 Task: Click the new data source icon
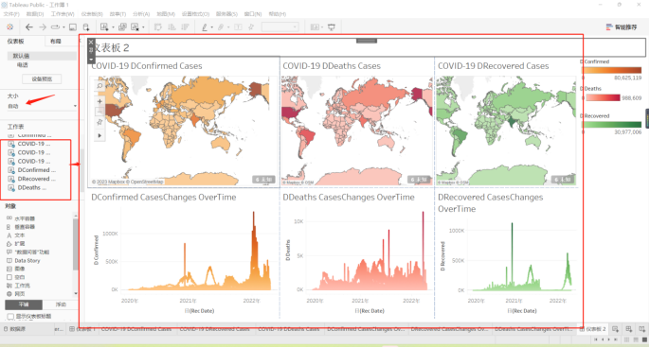(x=86, y=27)
